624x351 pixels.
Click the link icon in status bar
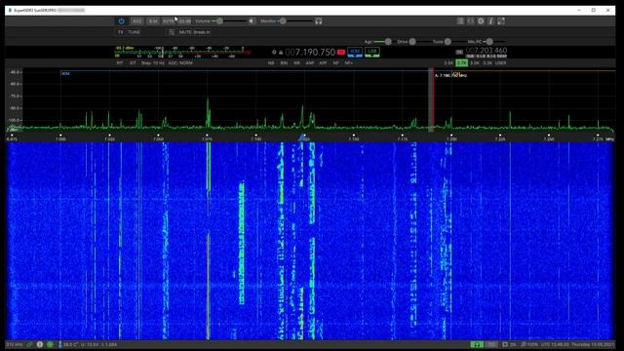tap(29, 344)
